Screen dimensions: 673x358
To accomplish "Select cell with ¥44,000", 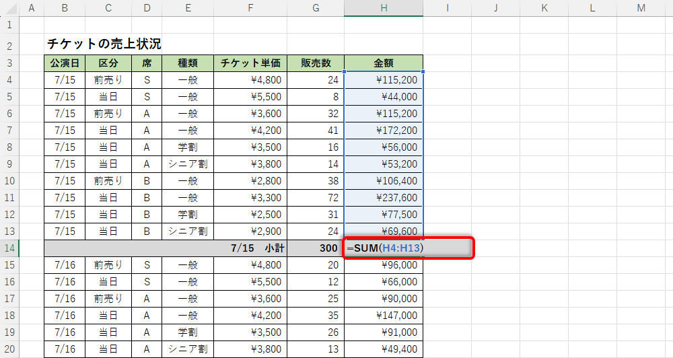I will click(x=384, y=97).
